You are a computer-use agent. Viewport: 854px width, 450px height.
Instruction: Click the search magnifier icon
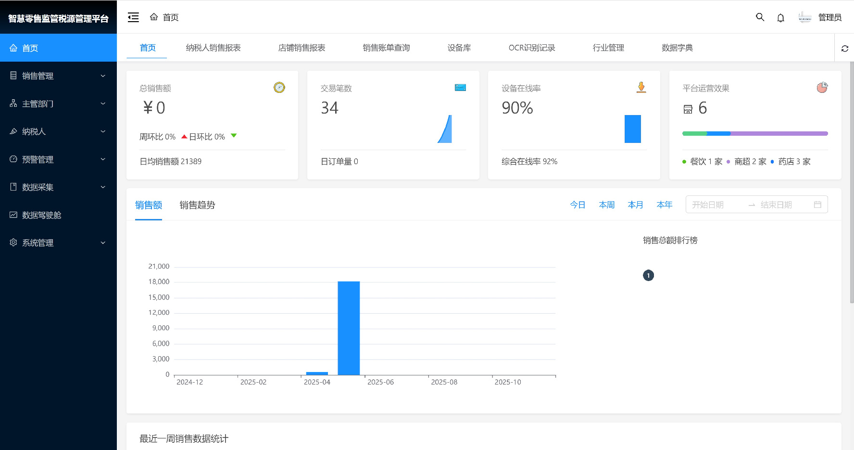tap(760, 17)
